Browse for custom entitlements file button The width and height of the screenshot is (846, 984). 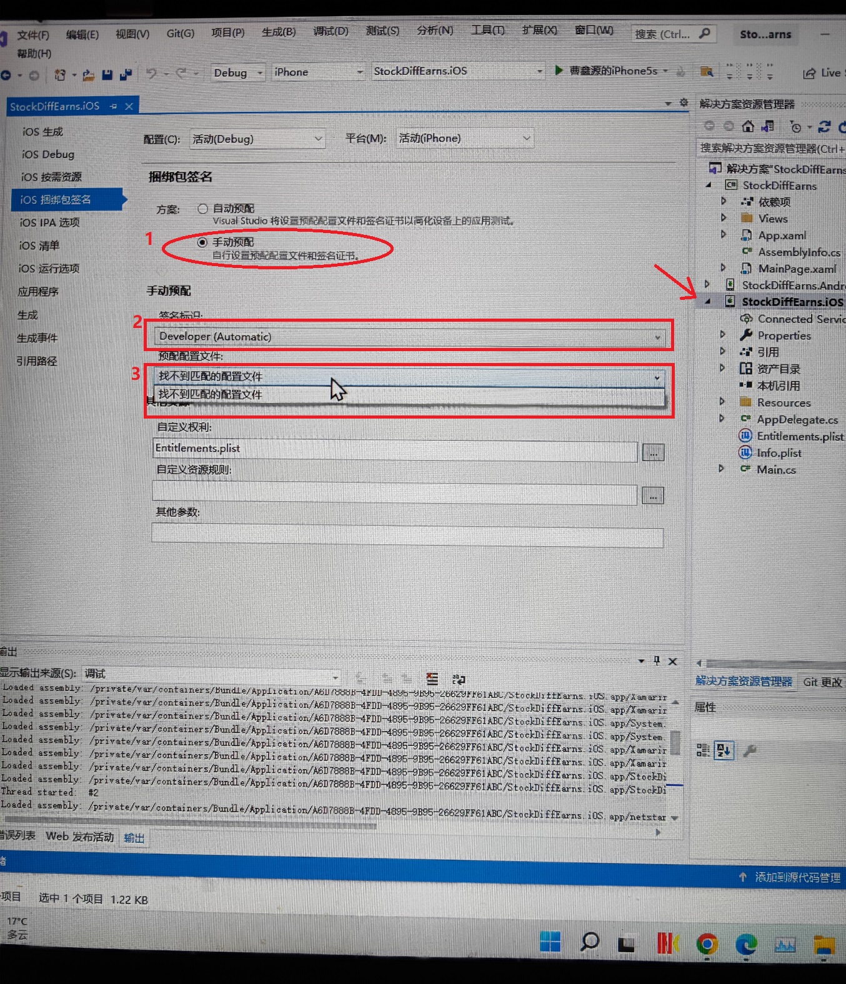coord(653,452)
